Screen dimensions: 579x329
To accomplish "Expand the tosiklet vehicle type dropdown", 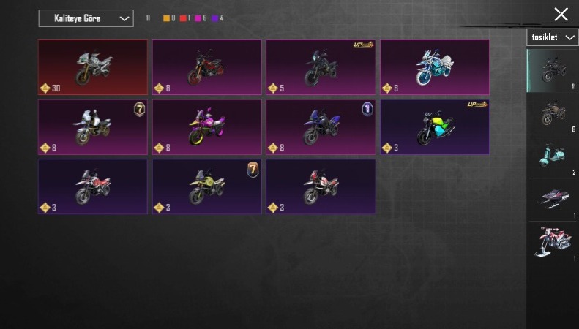I will click(553, 37).
